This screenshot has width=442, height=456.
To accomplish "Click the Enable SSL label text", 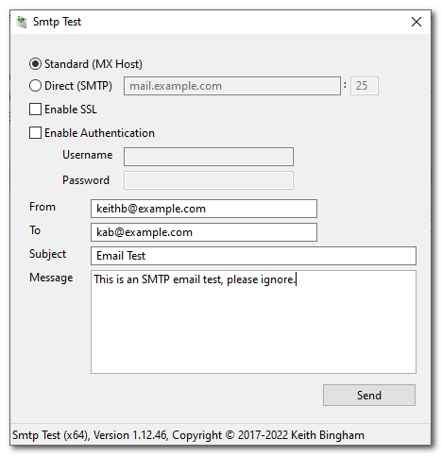I will (71, 110).
